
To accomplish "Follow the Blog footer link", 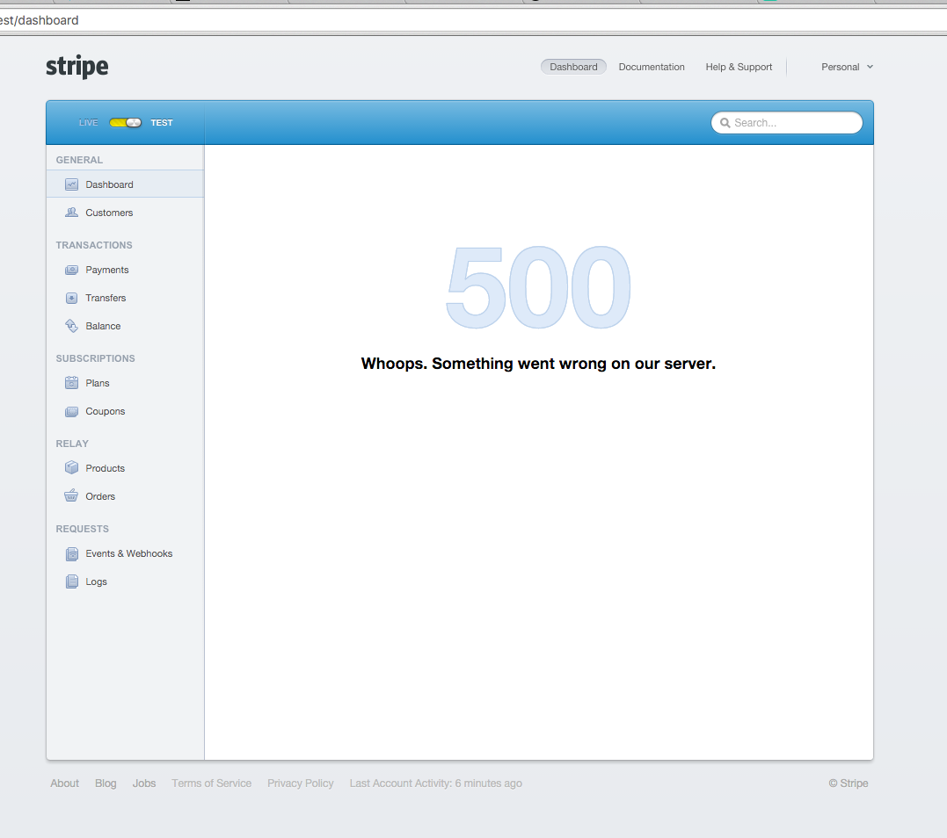I will pos(106,783).
